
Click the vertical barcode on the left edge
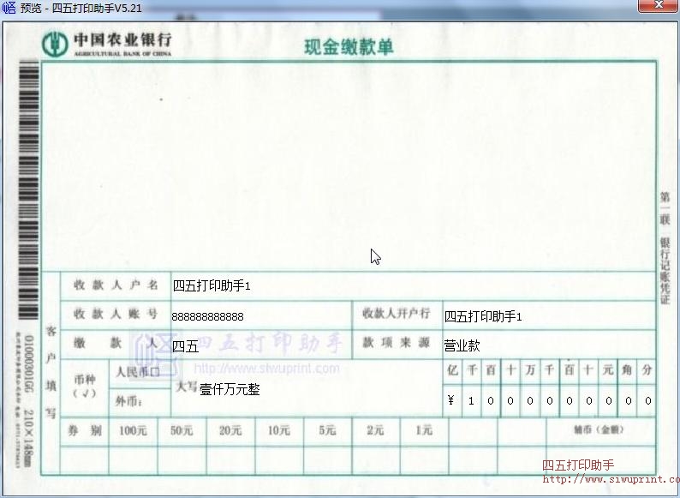(28, 190)
